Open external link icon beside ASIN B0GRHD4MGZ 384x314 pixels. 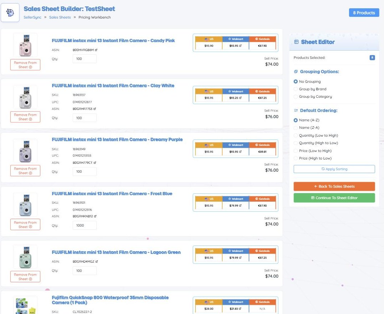[x=96, y=262]
